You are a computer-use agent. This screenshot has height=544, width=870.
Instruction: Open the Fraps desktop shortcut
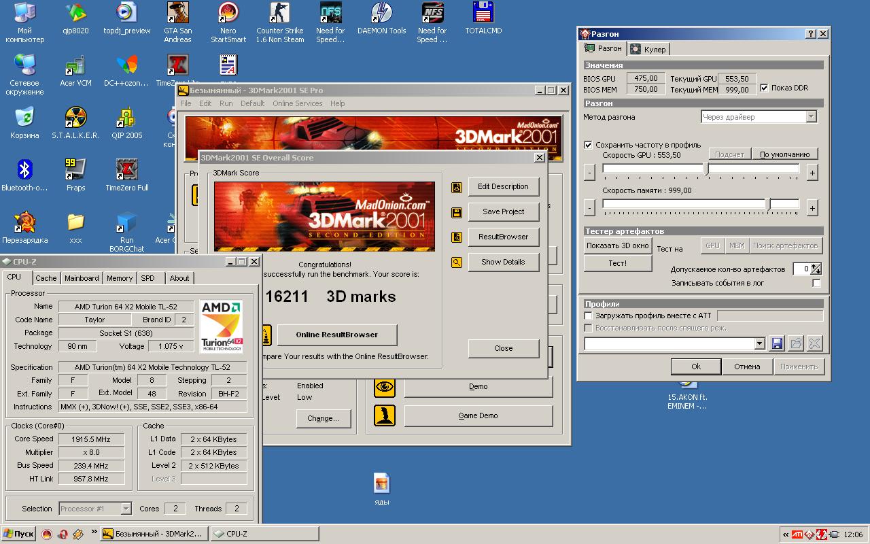coord(75,169)
